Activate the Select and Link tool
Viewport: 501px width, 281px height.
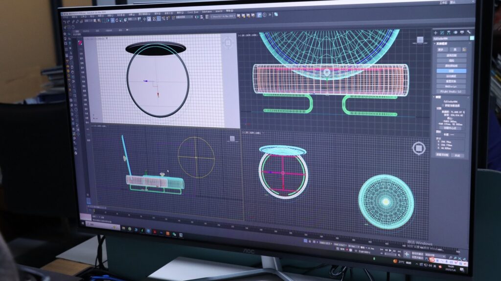(73, 21)
